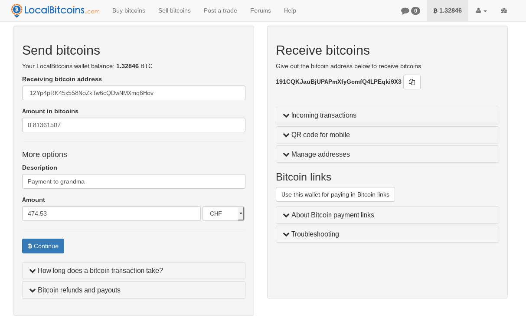Open messages by clicking the chat bubble icon
The image size is (526, 325).
[x=405, y=10]
